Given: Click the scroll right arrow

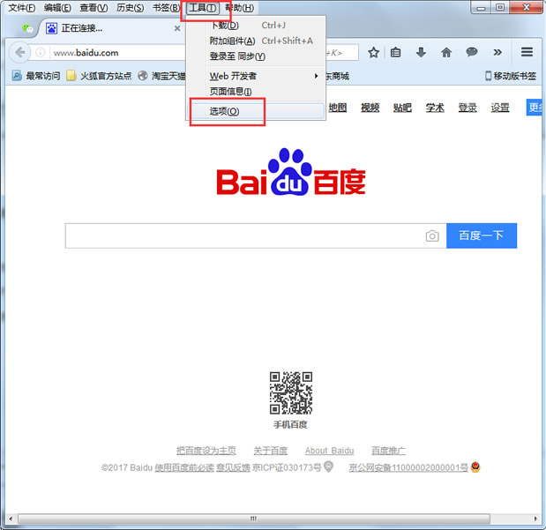Looking at the screenshot, I should coord(535,519).
